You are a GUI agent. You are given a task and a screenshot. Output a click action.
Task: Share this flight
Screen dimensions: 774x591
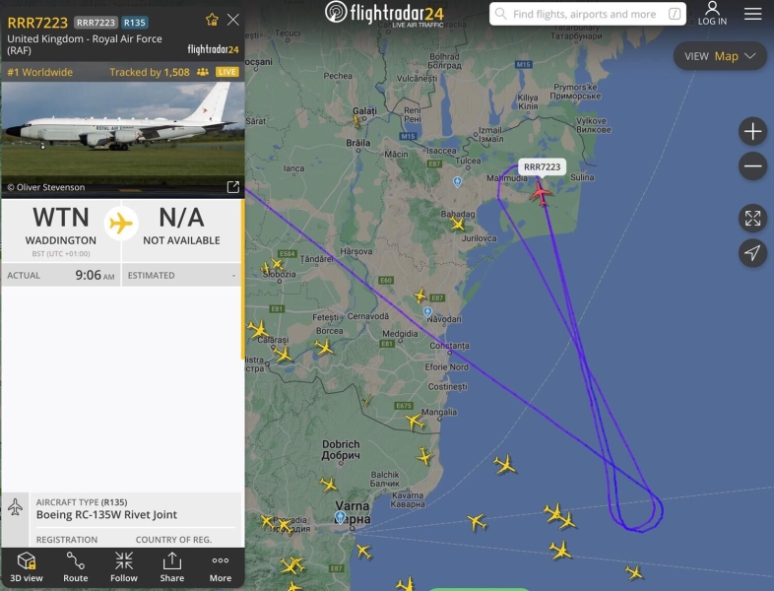point(171,566)
